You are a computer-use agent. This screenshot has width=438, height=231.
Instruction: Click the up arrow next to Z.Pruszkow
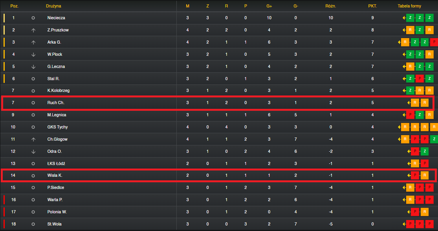[33, 30]
